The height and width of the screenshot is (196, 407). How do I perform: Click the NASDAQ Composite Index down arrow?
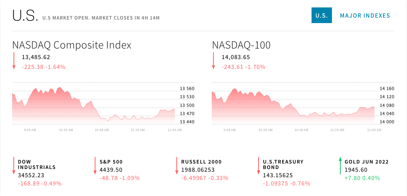[x=14, y=61]
